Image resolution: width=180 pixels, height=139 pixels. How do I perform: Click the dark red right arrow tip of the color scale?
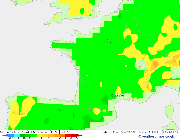pos(80,135)
